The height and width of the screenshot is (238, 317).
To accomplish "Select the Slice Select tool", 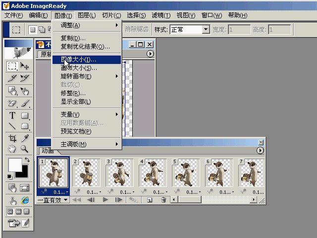I will point(25,78).
